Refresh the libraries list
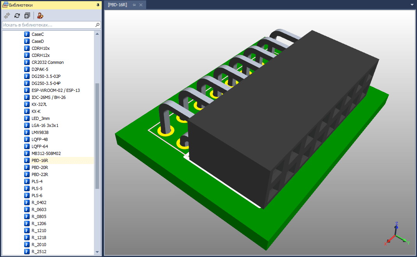The image size is (417, 257). 17,16
